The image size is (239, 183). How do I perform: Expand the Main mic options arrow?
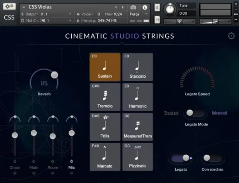(34, 173)
